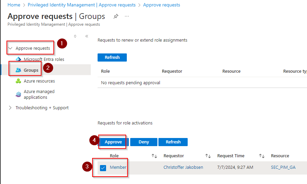Collapse the Approve requests section
The image size is (307, 184).
click(10, 48)
